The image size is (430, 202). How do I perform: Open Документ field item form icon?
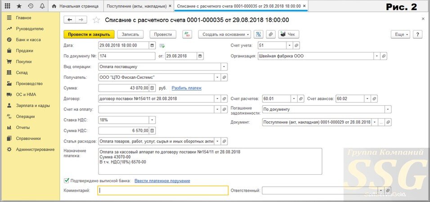388,122
